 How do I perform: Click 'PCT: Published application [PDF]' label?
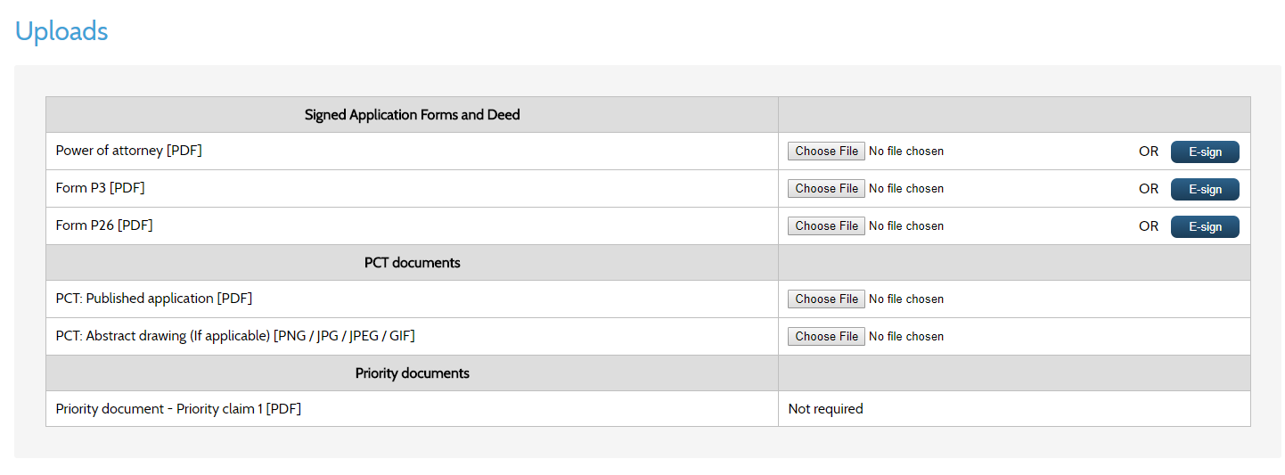click(160, 299)
